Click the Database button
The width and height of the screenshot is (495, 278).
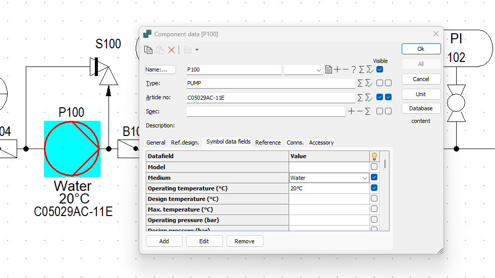(x=421, y=108)
